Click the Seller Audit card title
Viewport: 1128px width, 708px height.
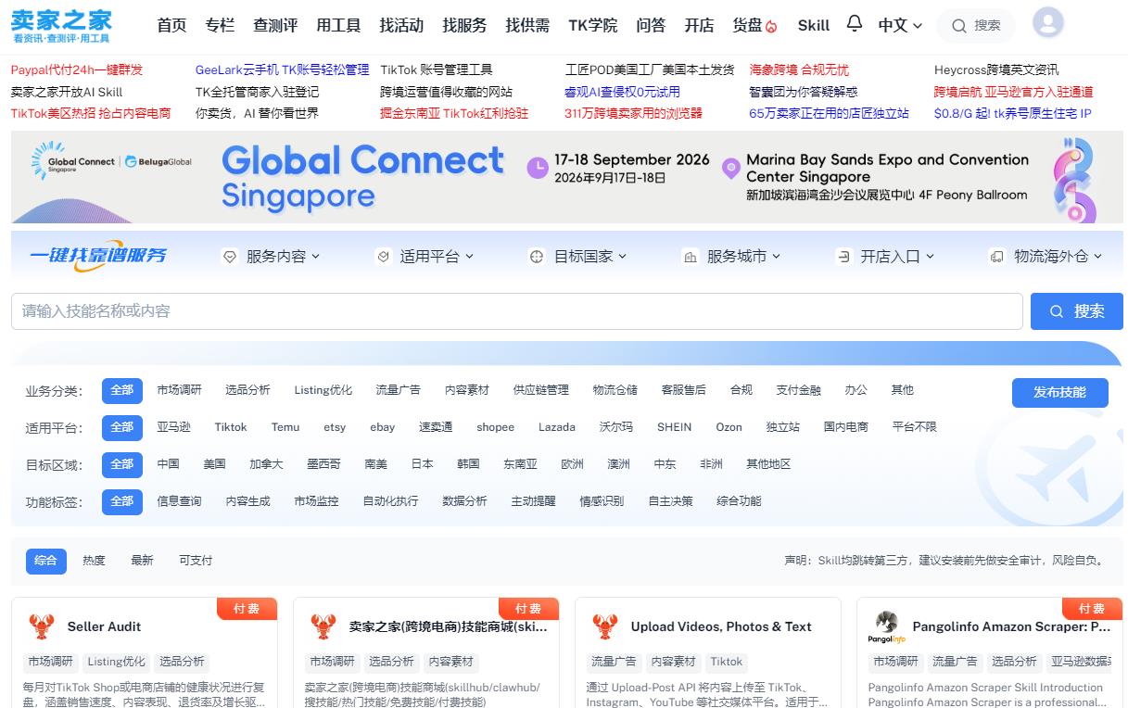point(104,627)
